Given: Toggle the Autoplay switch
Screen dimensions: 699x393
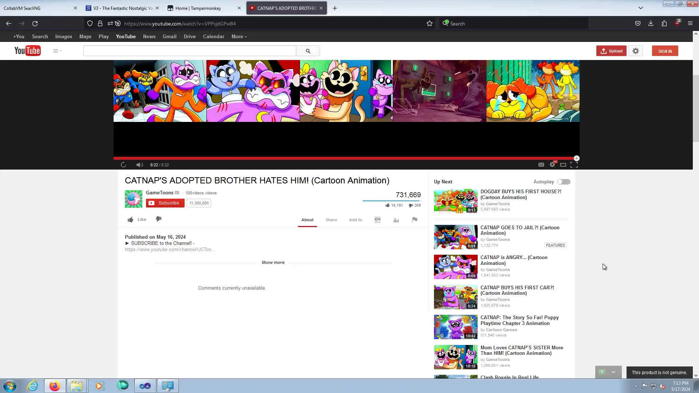Looking at the screenshot, I should [564, 182].
